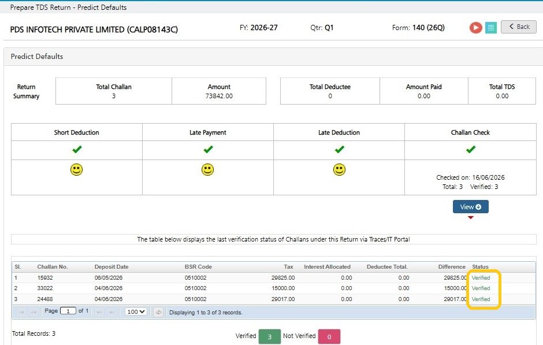Open the 100 rows-per-page dropdown
The width and height of the screenshot is (543, 345).
[136, 311]
